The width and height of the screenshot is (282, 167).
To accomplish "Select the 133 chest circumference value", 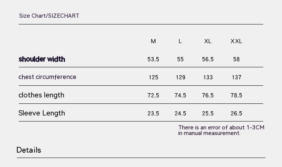I will (208, 77).
